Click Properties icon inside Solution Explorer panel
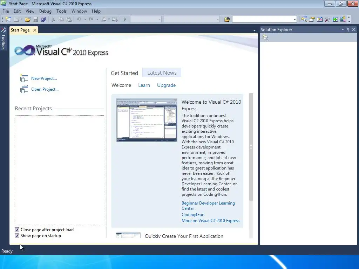The image size is (359, 269). tap(265, 37)
